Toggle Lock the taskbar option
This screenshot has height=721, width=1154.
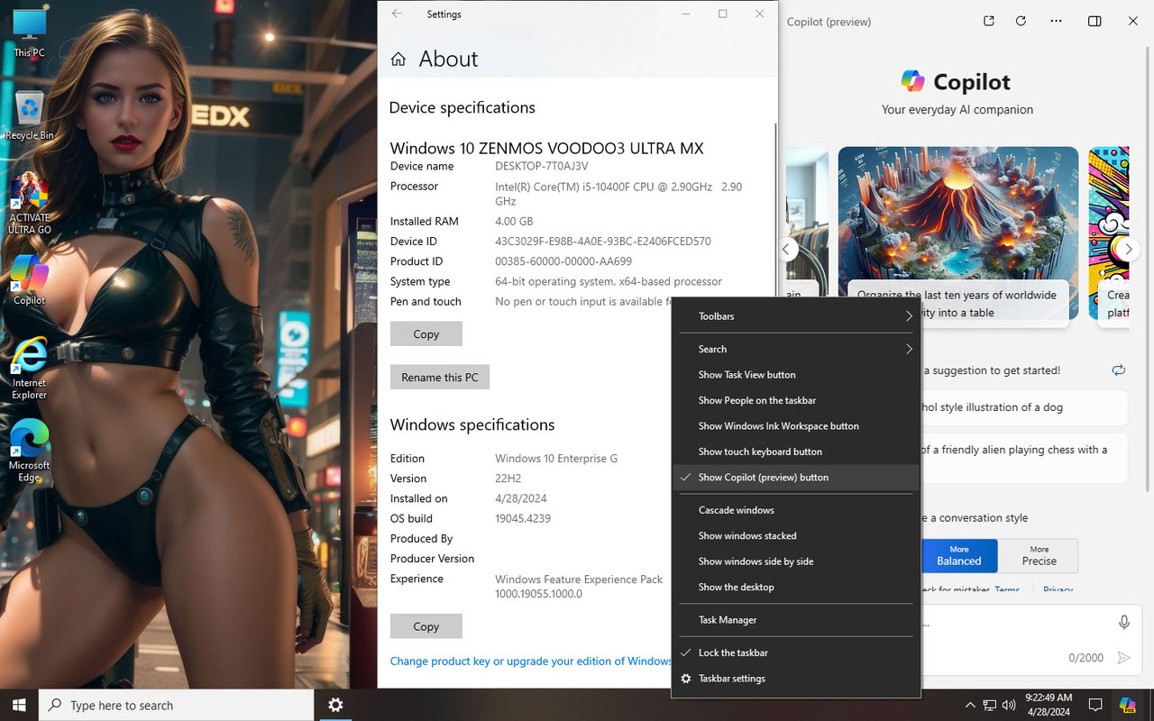[796, 653]
